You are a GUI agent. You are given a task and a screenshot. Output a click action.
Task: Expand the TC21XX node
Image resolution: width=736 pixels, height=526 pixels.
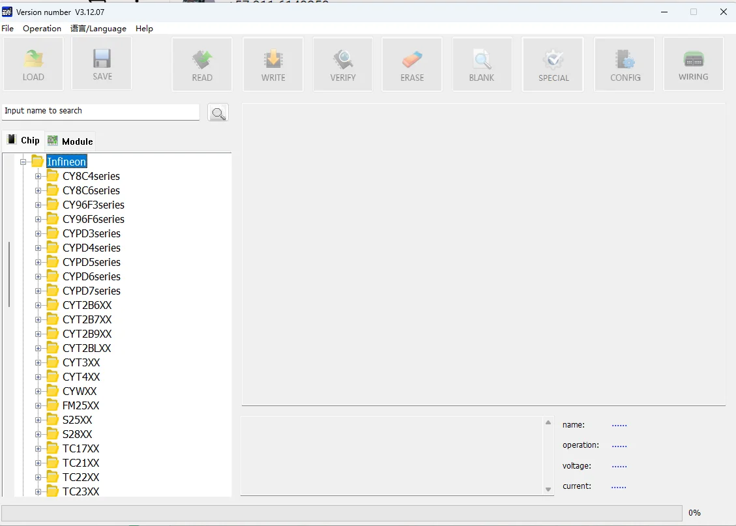point(38,463)
